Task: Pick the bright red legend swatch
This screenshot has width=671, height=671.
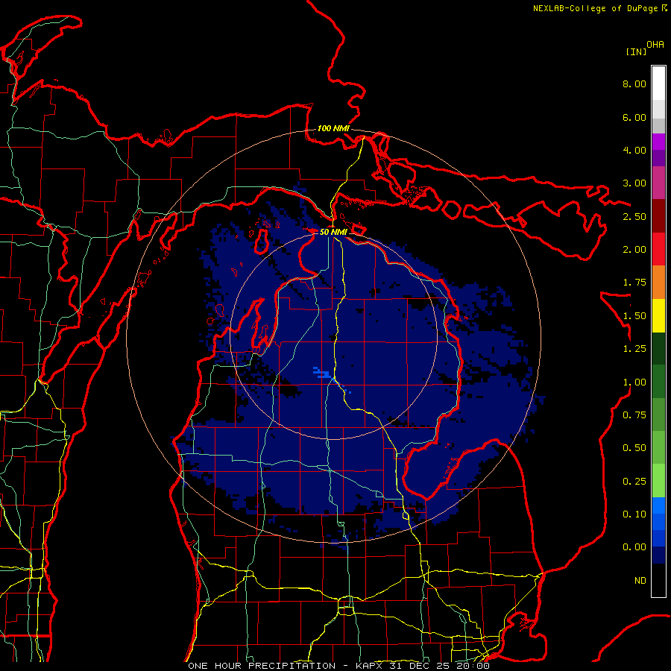Action: click(x=658, y=249)
